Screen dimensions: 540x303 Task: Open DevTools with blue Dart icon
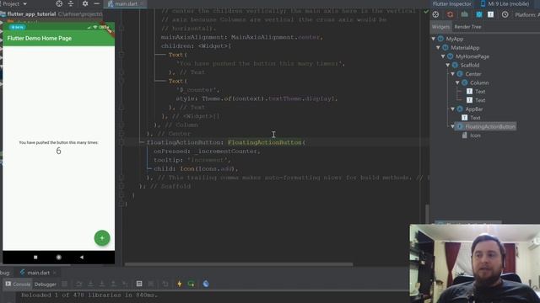click(x=206, y=284)
